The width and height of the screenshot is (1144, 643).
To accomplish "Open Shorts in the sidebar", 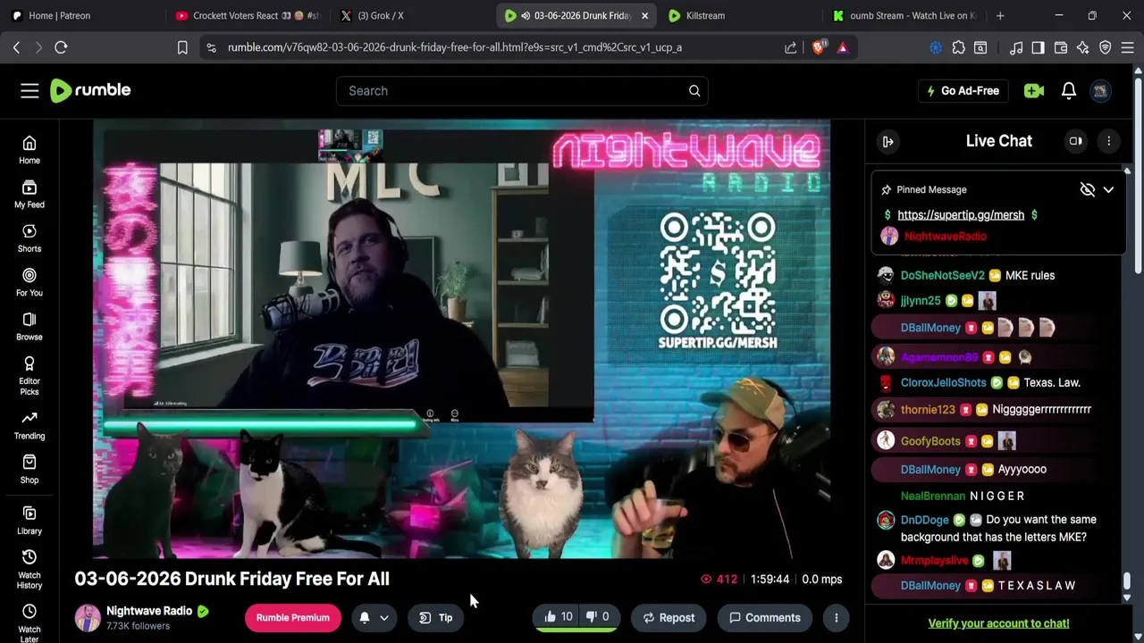I will 29,238.
